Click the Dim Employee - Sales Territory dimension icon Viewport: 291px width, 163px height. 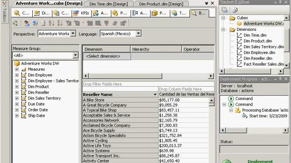click(x=24, y=81)
